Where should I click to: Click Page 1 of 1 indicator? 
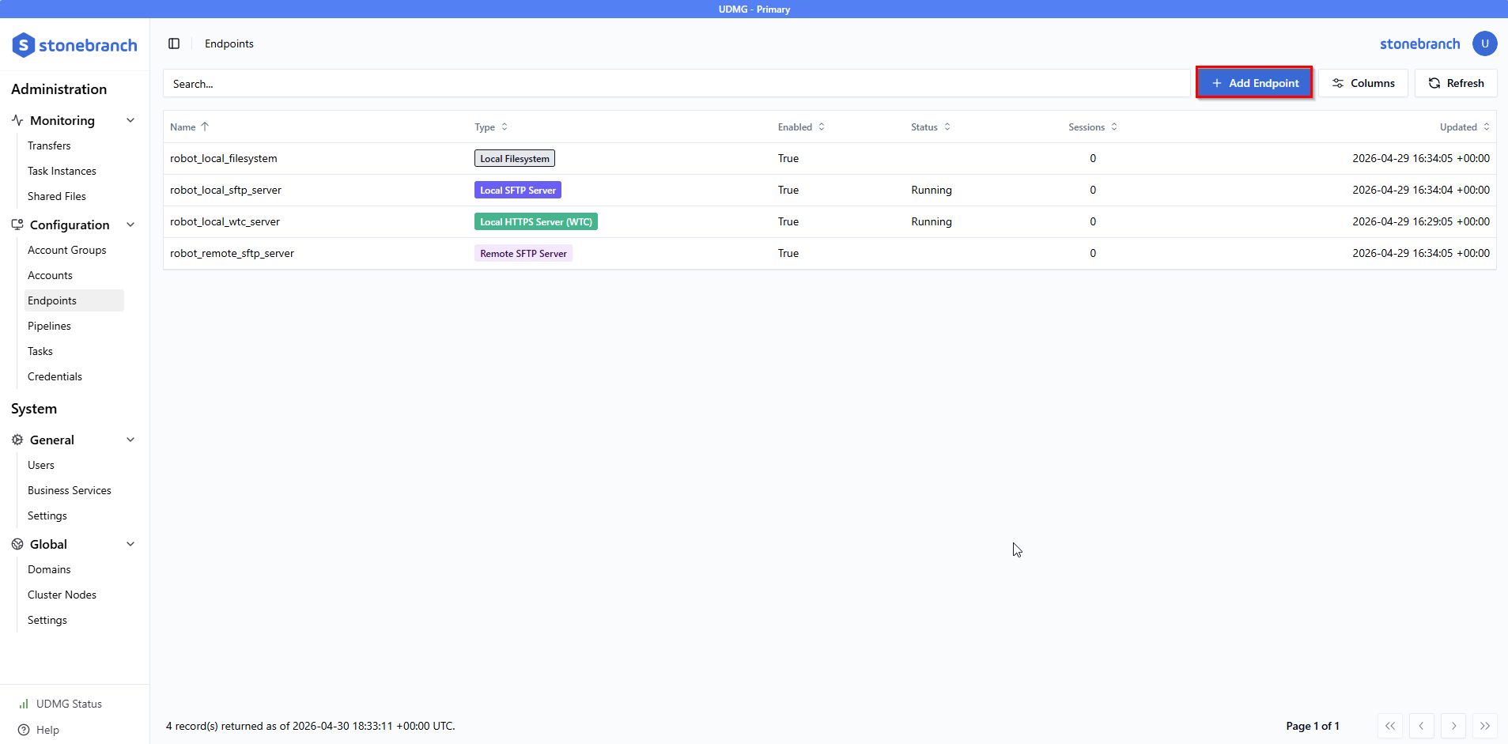pyautogui.click(x=1313, y=726)
